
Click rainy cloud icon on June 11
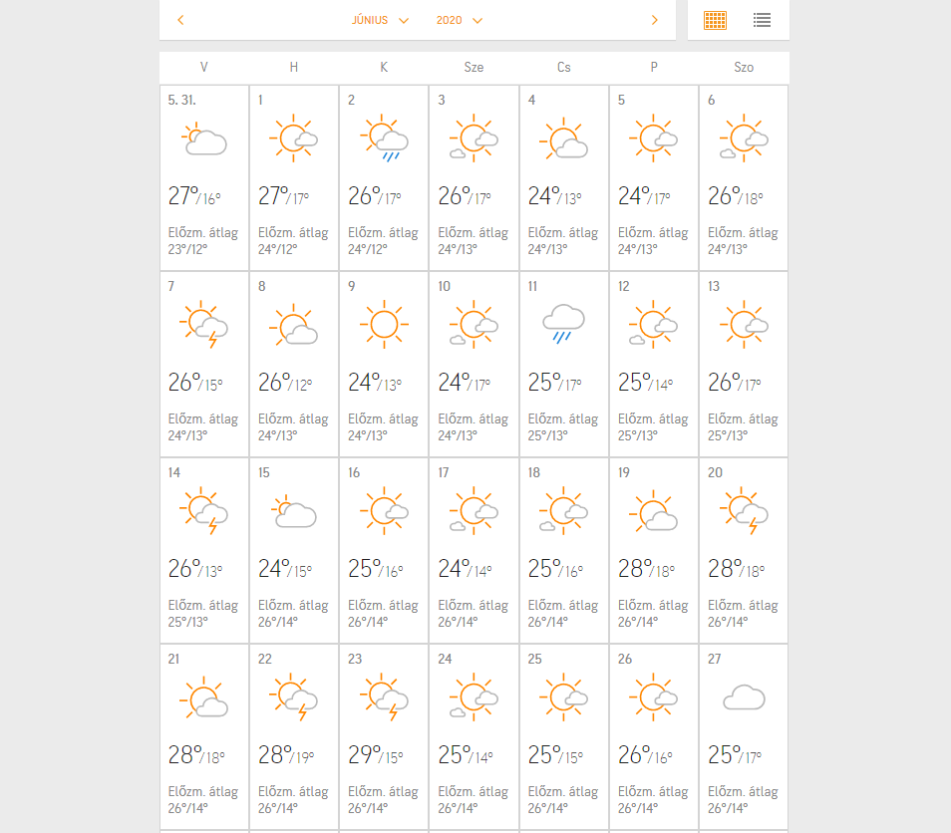click(x=563, y=325)
